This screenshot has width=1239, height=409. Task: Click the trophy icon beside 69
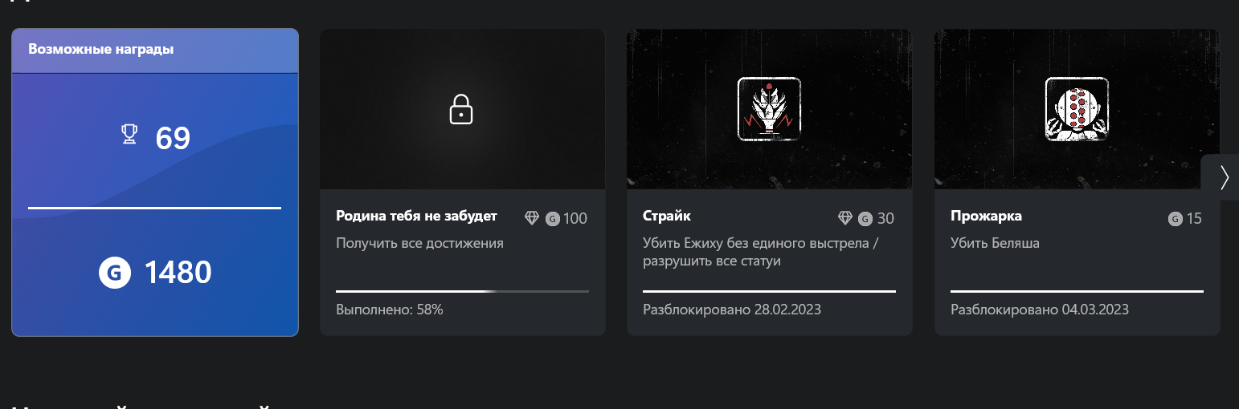tap(129, 136)
